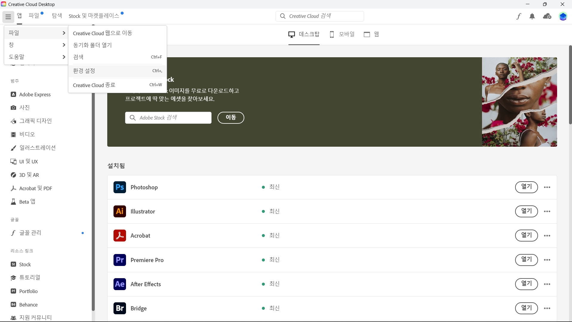The height and width of the screenshot is (322, 572).
Task: Switch to the 웹 tab
Action: 371,34
